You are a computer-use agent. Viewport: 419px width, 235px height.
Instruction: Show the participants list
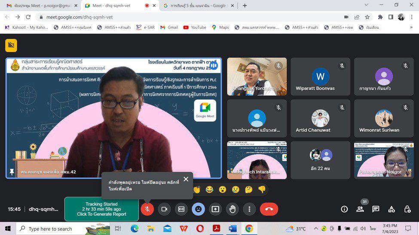tap(360, 209)
